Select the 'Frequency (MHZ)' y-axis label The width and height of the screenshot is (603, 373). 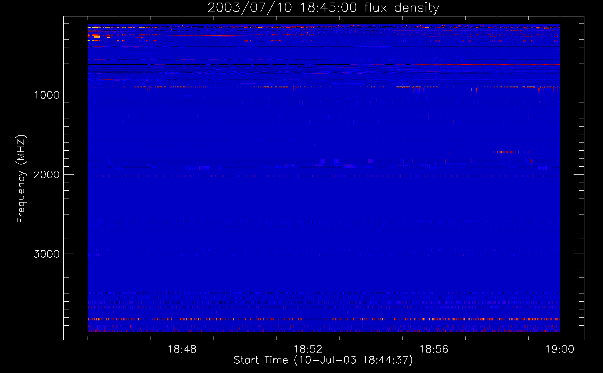tap(21, 179)
